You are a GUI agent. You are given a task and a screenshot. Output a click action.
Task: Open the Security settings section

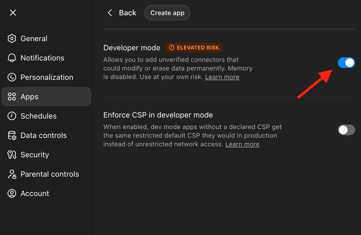pyautogui.click(x=35, y=155)
